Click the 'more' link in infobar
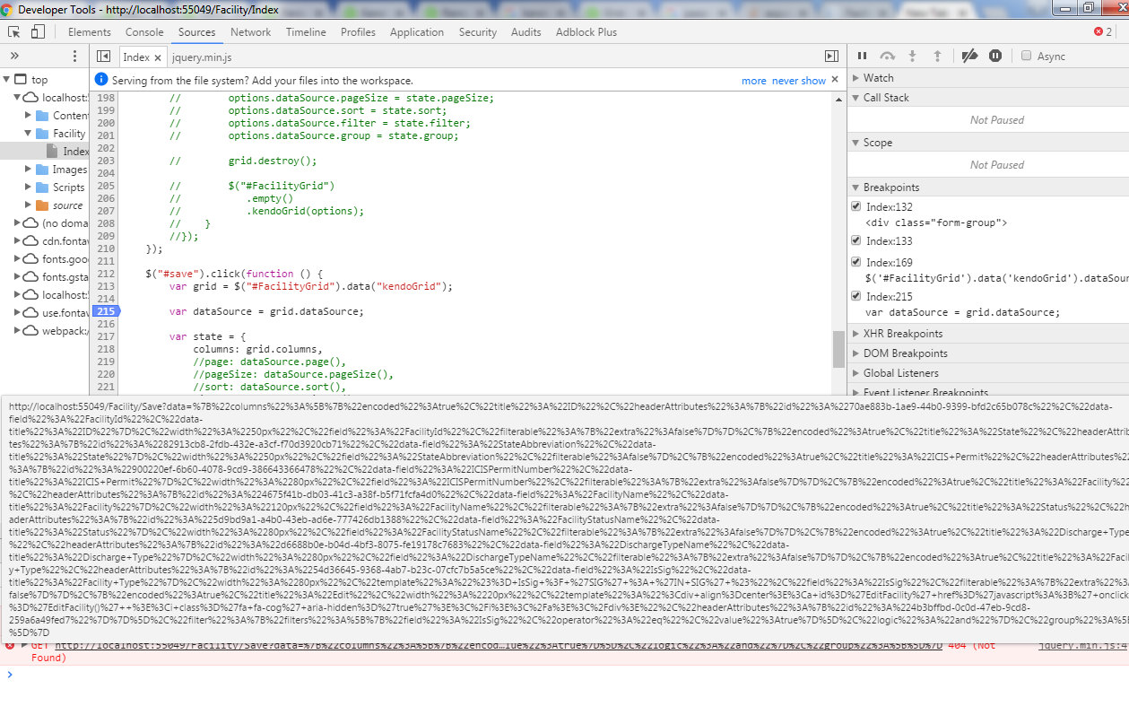The image size is (1129, 715). click(753, 81)
